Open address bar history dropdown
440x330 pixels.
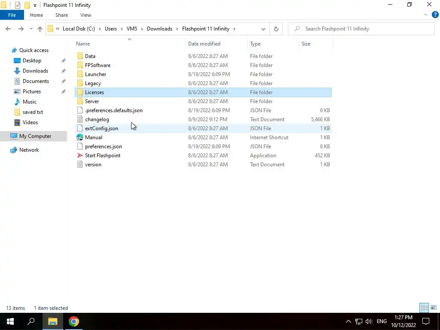(x=263, y=29)
